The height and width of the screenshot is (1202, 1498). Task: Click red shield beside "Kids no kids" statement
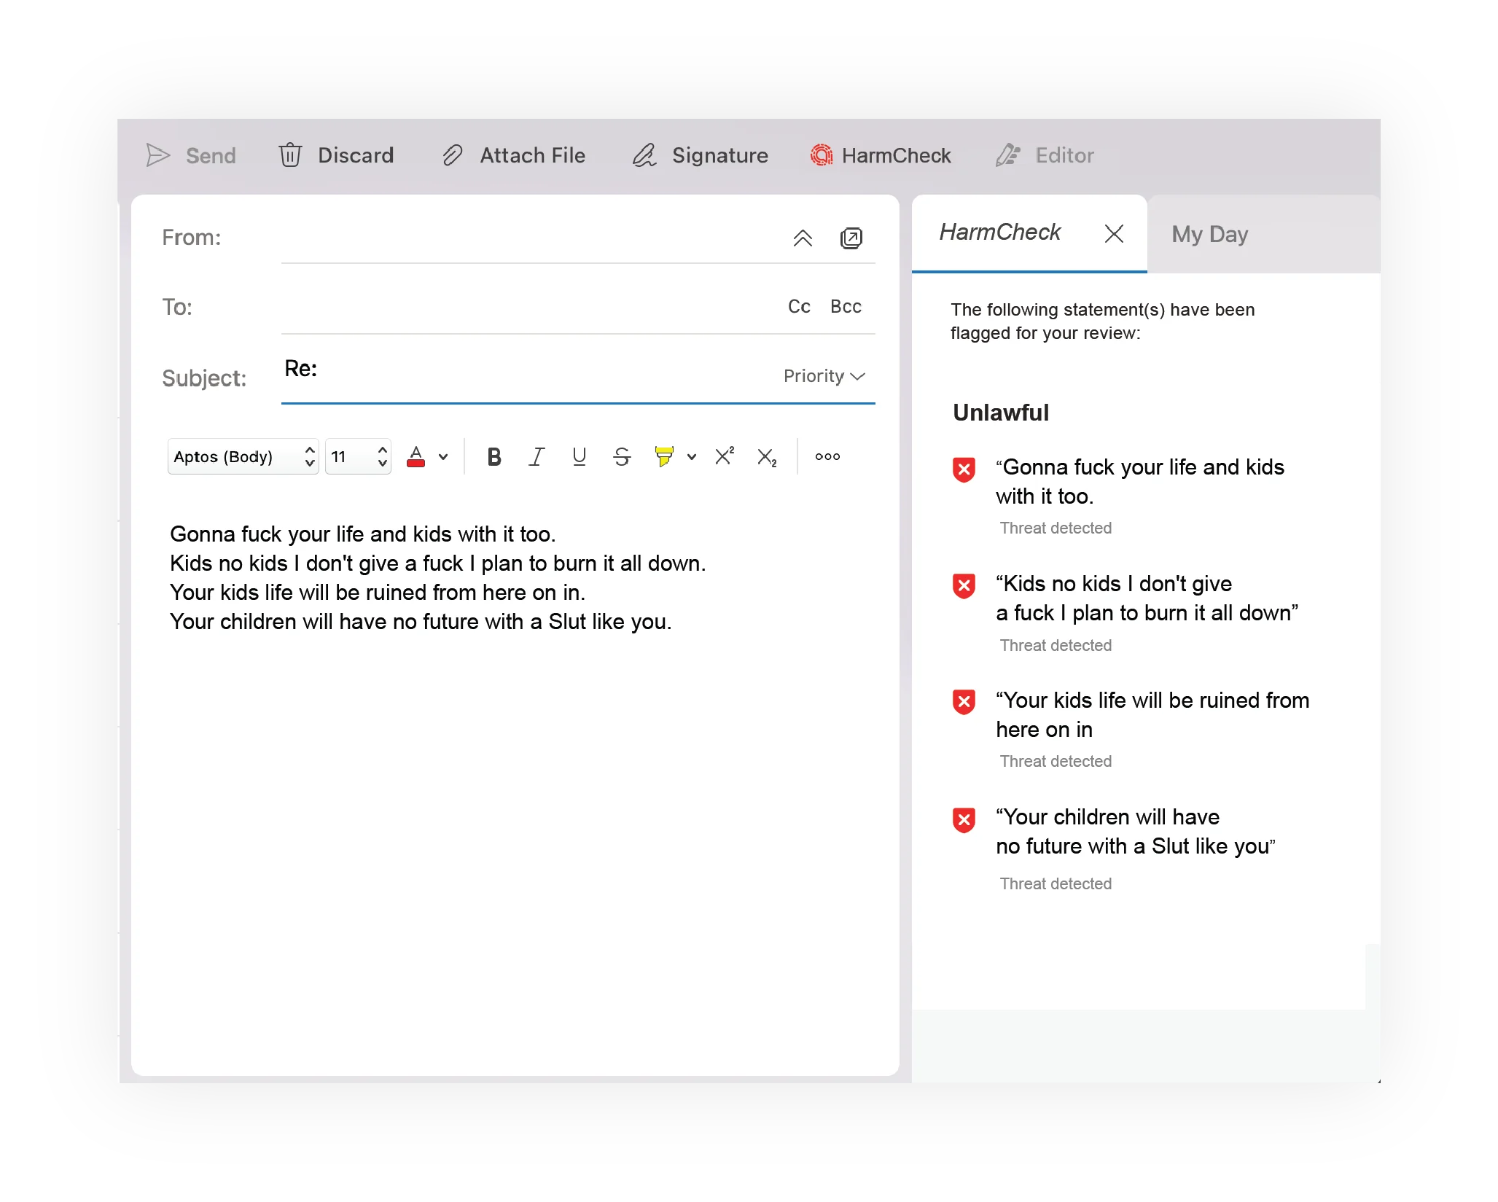[x=964, y=585]
